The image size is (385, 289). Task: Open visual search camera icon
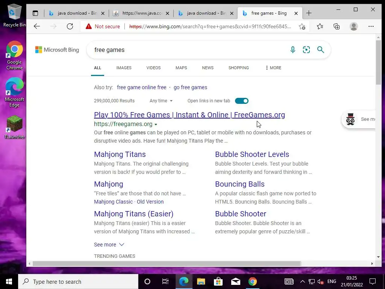306,50
